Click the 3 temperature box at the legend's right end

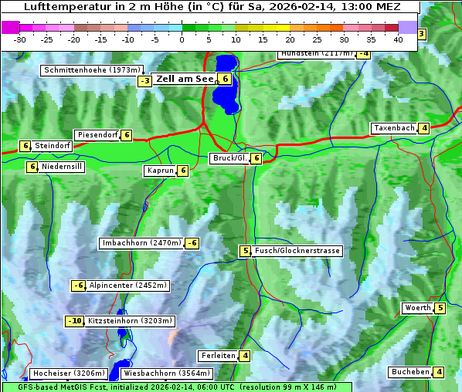pos(421,34)
